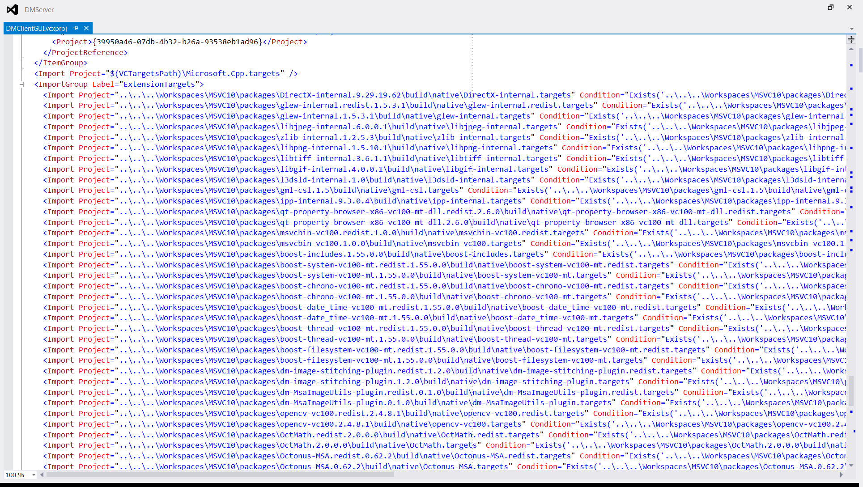Click the boost-system-vc100-mt.redist import line
Image resolution: width=863 pixels, height=487 pixels.
pos(444,265)
